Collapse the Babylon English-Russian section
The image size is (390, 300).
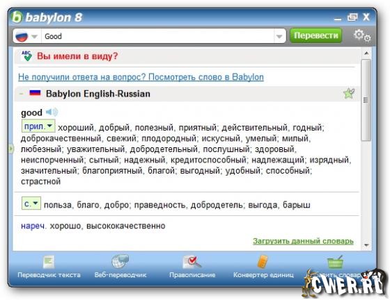click(x=22, y=94)
